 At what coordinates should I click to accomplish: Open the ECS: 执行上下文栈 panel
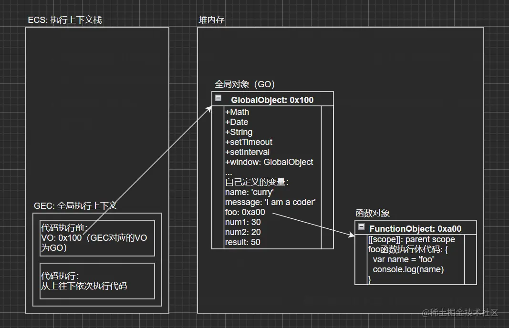[66, 20]
